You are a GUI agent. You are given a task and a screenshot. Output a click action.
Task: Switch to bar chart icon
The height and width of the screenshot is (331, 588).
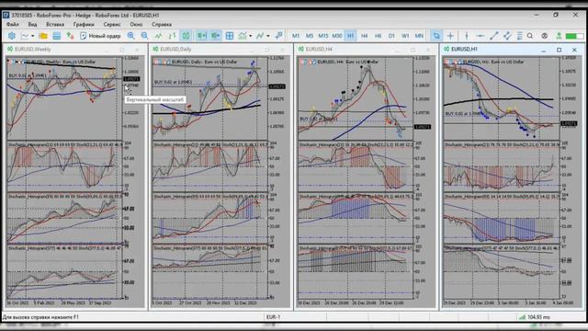coord(172,36)
